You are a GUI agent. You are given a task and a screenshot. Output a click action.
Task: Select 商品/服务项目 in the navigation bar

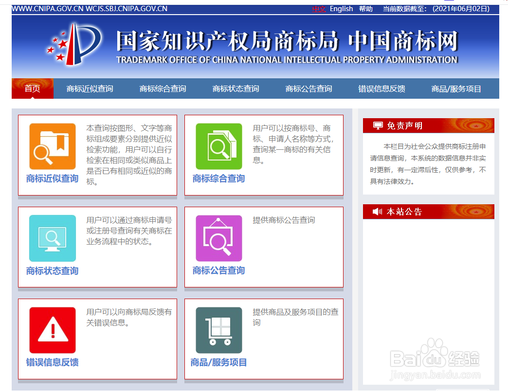coord(456,89)
